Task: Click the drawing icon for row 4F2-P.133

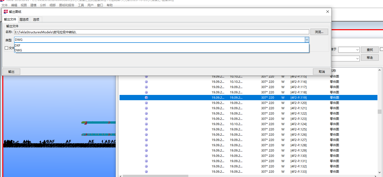Action: [x=146, y=171]
